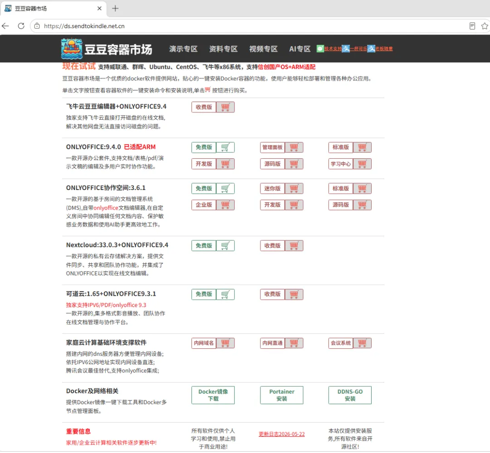Click cart icon next to 会议系统
The height and width of the screenshot is (453, 490).
[362, 343]
